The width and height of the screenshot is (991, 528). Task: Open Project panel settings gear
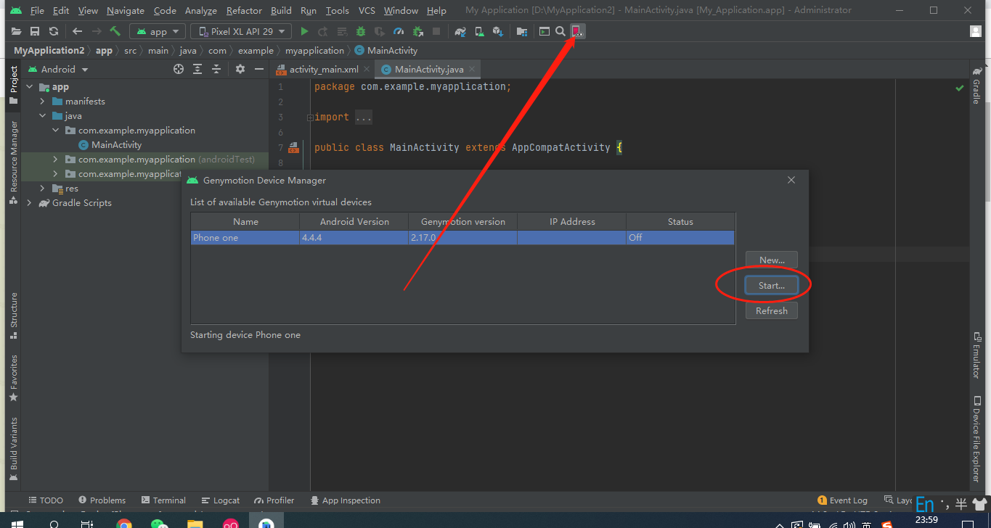pos(240,69)
